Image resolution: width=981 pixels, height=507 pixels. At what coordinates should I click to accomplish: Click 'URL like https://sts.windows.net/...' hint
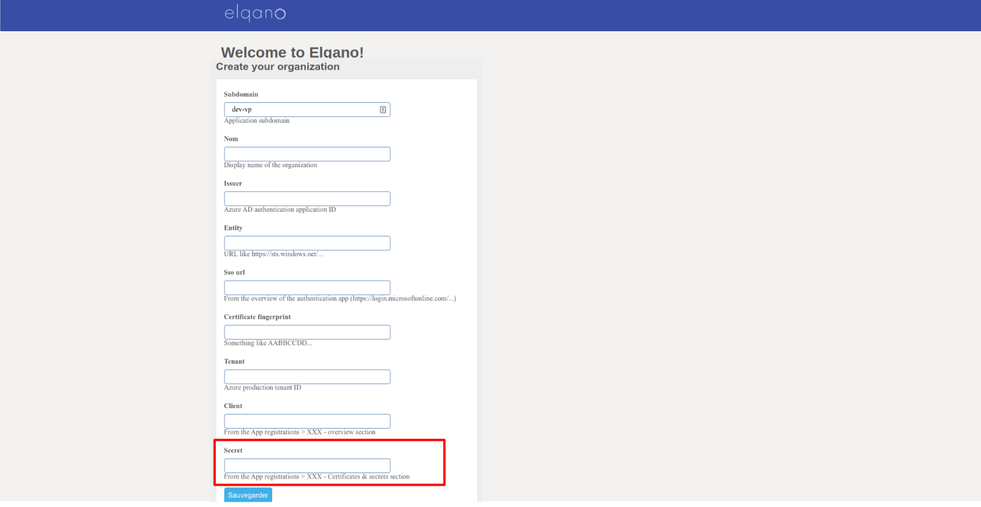point(273,254)
